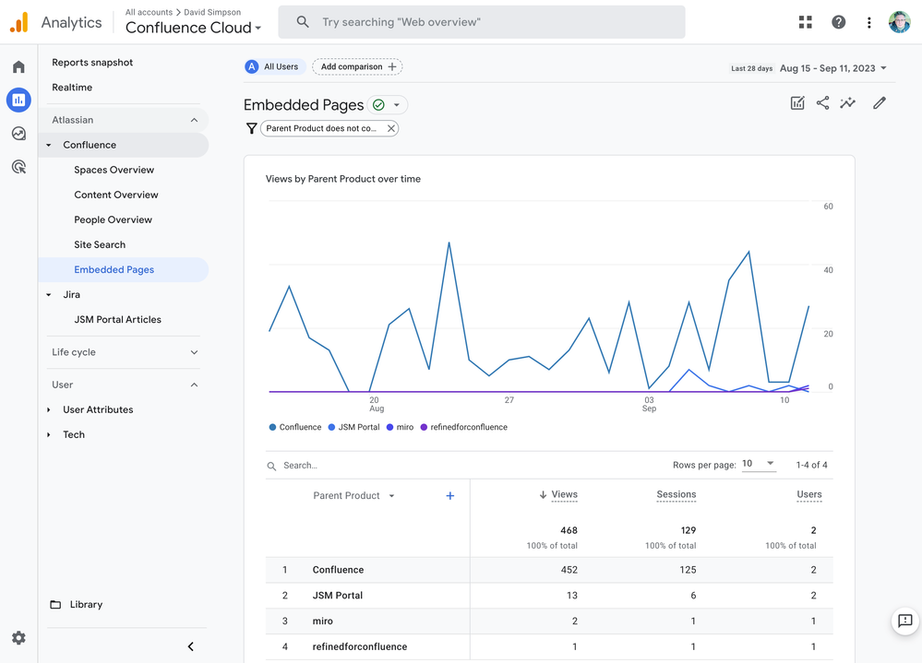Click the Edit comparisons chart icon
Viewport: 922px width, 663px height.
coord(797,103)
